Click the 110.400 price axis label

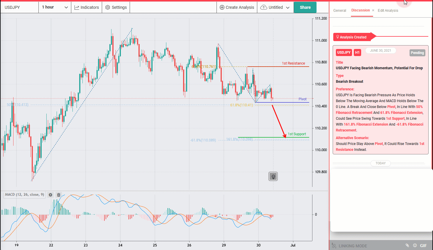[321, 106]
